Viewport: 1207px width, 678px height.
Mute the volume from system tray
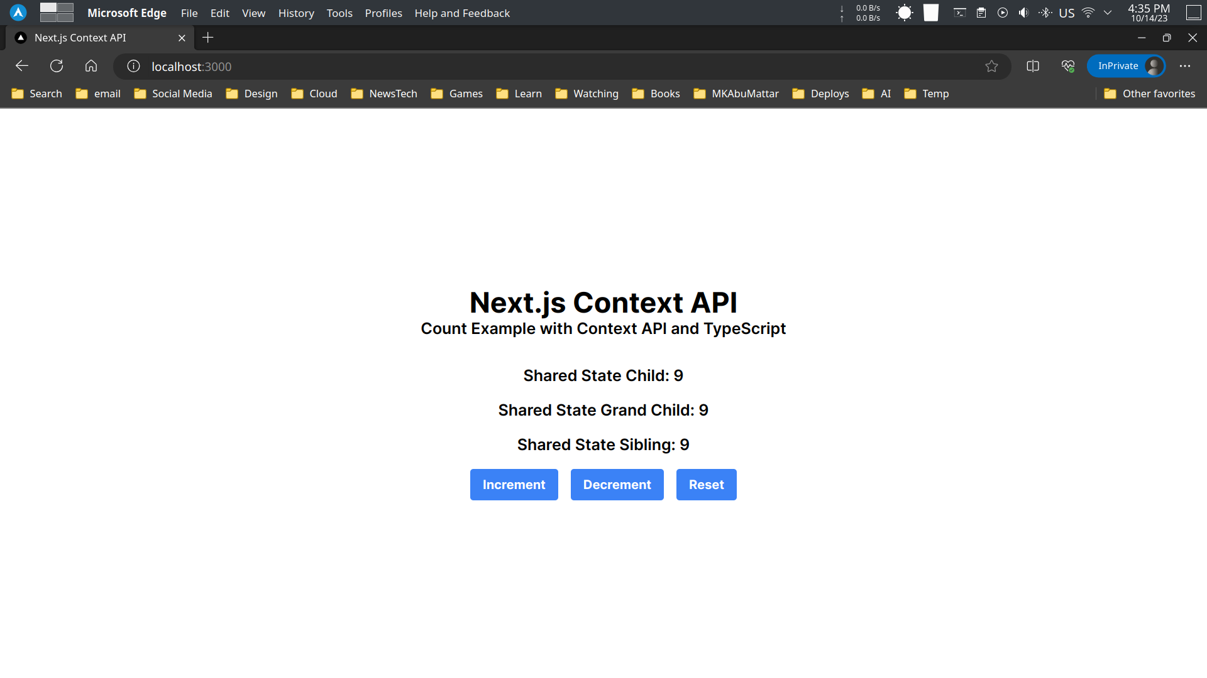pos(1024,13)
